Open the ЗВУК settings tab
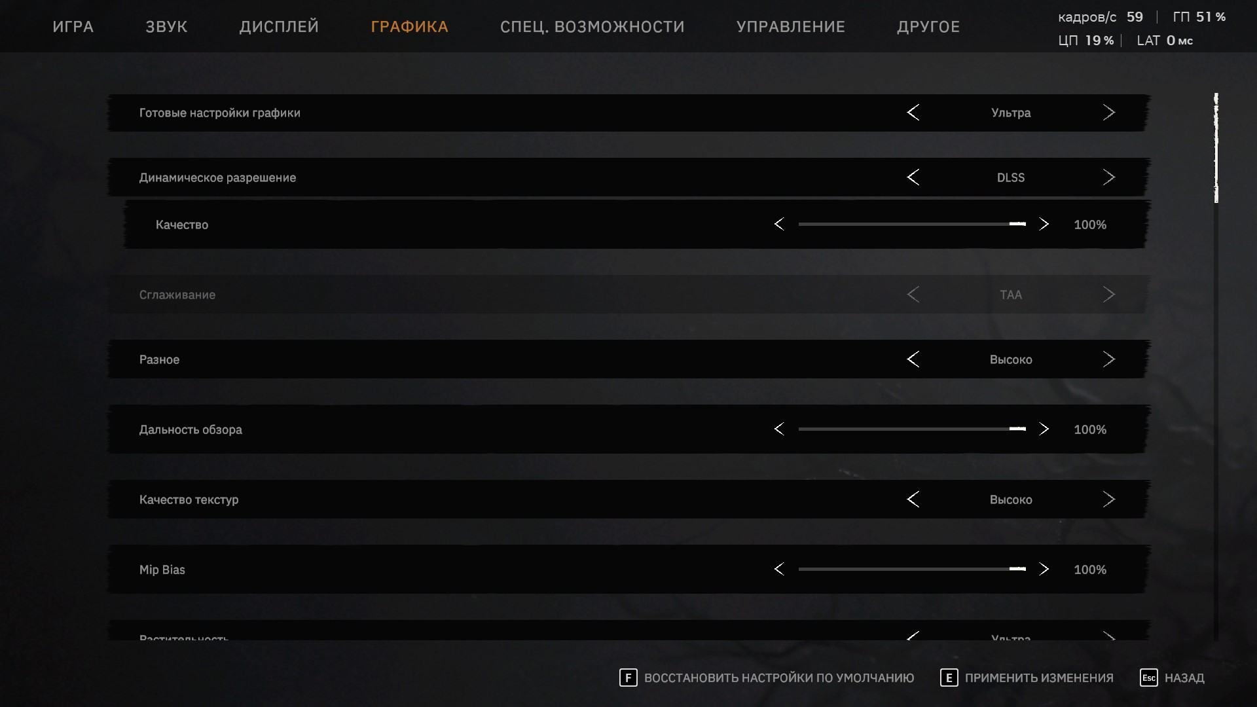1257x707 pixels. [x=166, y=27]
